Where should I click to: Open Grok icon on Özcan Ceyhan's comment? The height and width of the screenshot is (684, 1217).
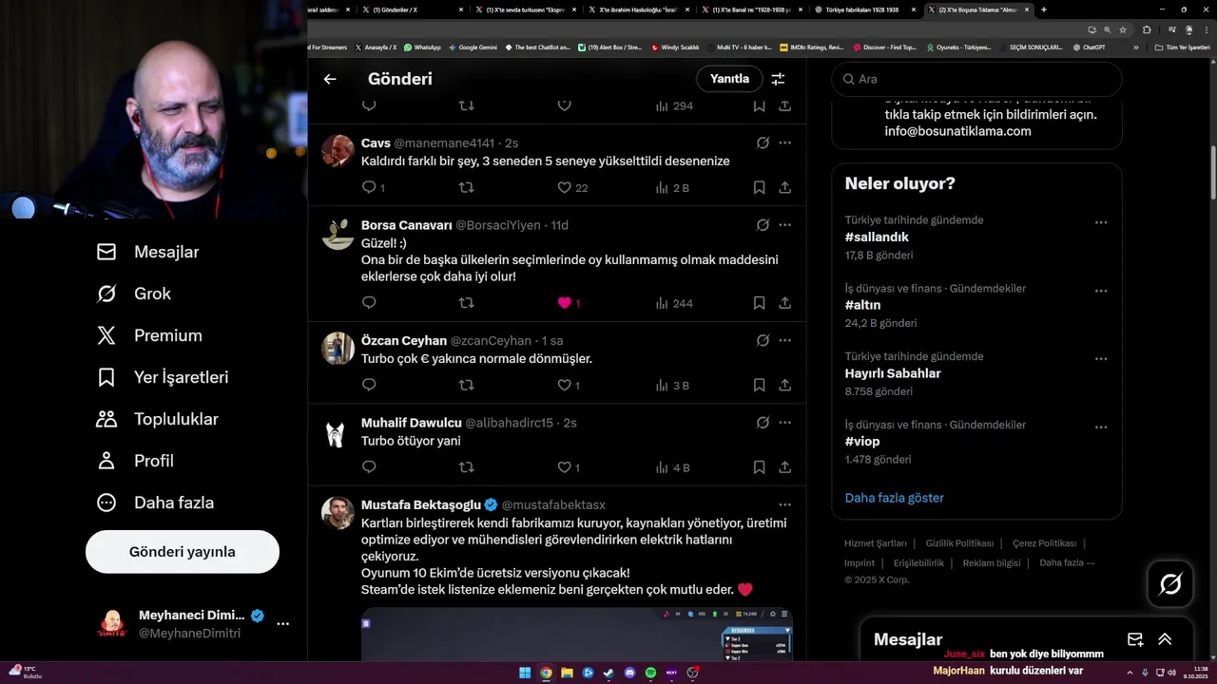point(763,340)
